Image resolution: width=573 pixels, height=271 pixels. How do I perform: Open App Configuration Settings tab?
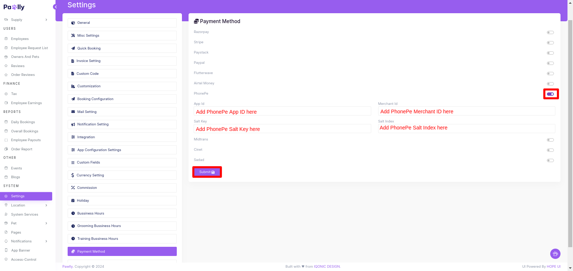(122, 150)
